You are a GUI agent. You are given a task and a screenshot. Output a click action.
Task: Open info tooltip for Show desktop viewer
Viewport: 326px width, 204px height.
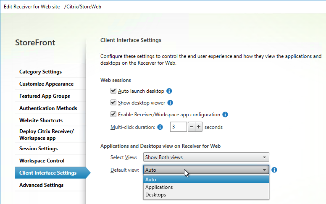[x=170, y=103]
